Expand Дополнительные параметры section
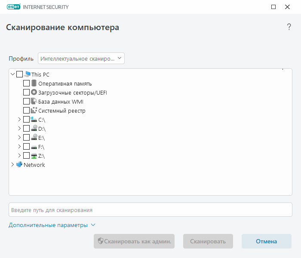 click(52, 225)
